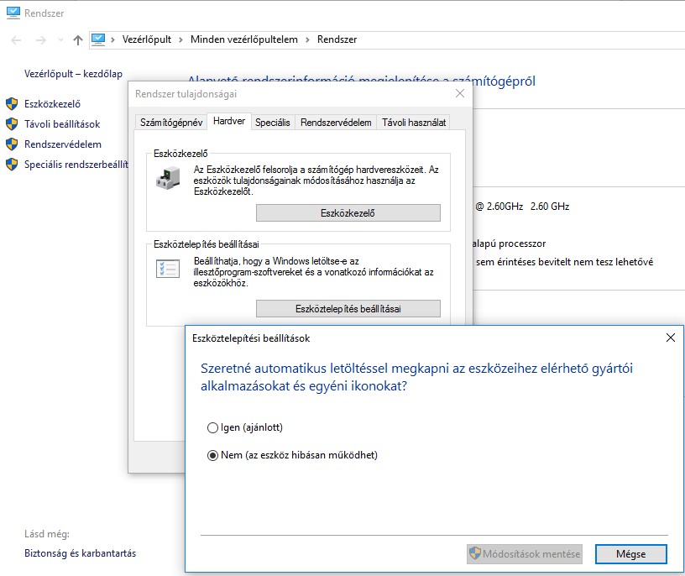Go forward with the right arrow

pos(40,40)
